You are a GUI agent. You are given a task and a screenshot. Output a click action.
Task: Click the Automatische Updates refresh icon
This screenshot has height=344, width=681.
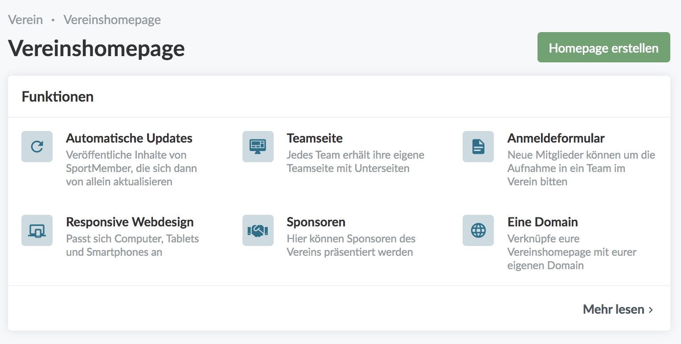tap(37, 147)
